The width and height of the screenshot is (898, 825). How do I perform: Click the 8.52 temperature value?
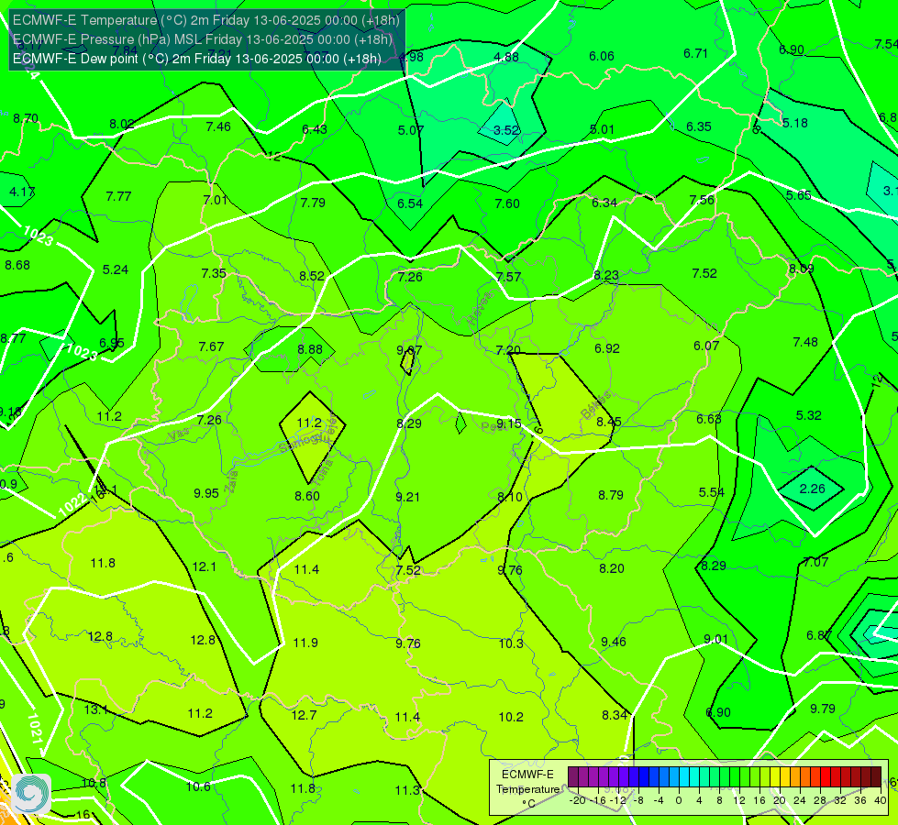312,276
